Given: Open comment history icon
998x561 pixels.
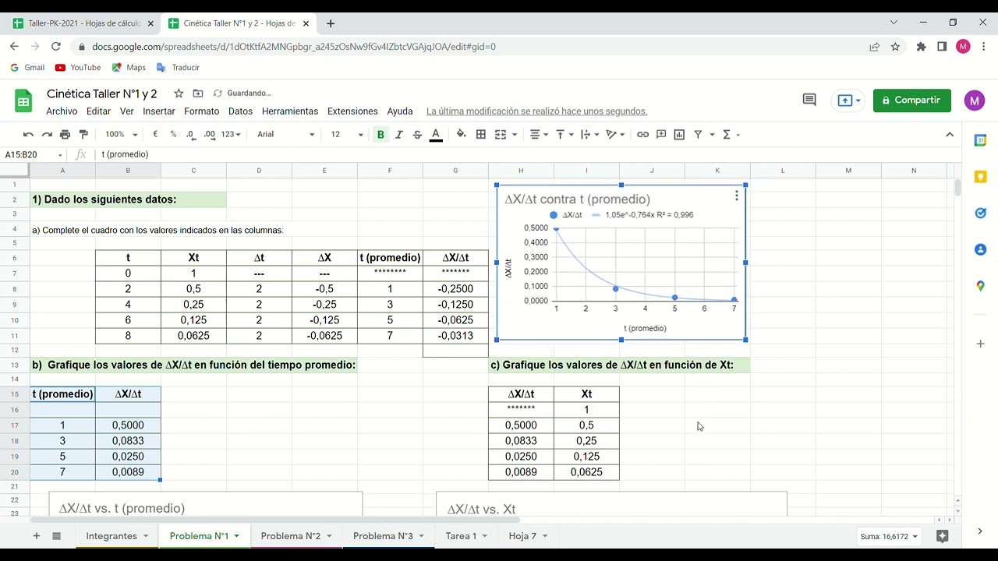Looking at the screenshot, I should [809, 100].
